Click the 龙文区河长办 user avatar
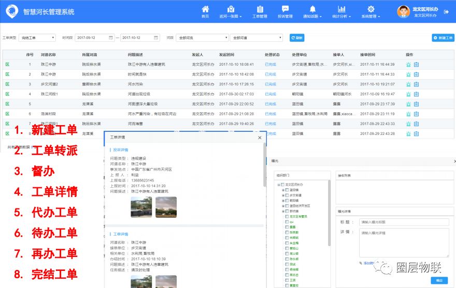 point(403,11)
